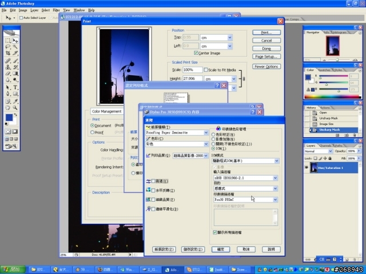
Task: Select the Type tool
Action: click(x=15, y=87)
